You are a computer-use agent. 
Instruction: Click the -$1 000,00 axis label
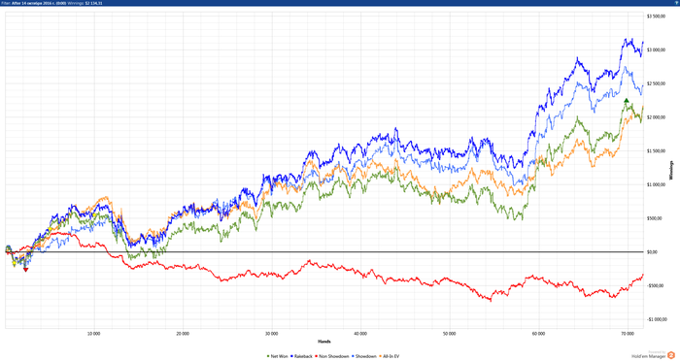(657, 319)
